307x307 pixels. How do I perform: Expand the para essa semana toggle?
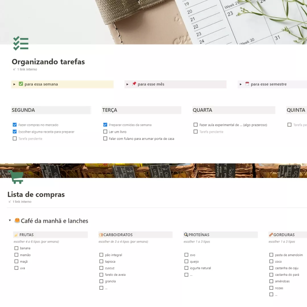tap(14, 84)
